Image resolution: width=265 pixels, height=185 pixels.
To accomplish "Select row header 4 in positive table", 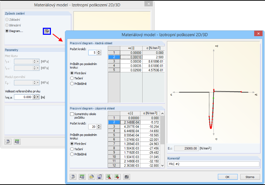I will pyautogui.click(x=114, y=66).
